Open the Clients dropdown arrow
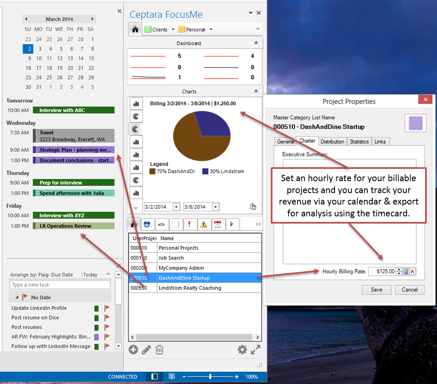The height and width of the screenshot is (384, 437). point(173,30)
